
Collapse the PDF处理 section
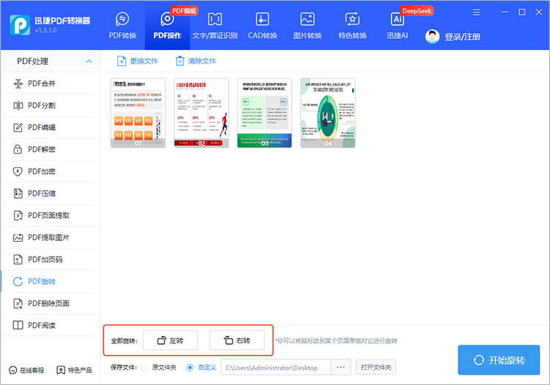(x=89, y=62)
